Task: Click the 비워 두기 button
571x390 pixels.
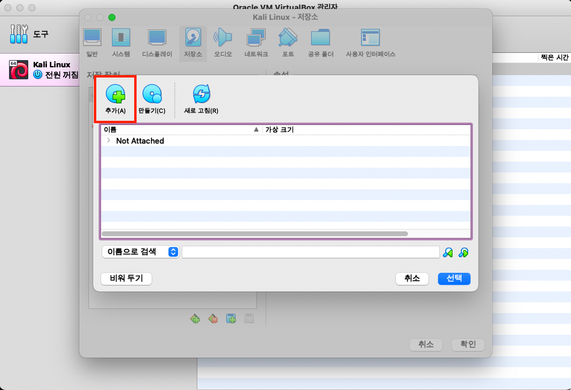Action: point(126,279)
